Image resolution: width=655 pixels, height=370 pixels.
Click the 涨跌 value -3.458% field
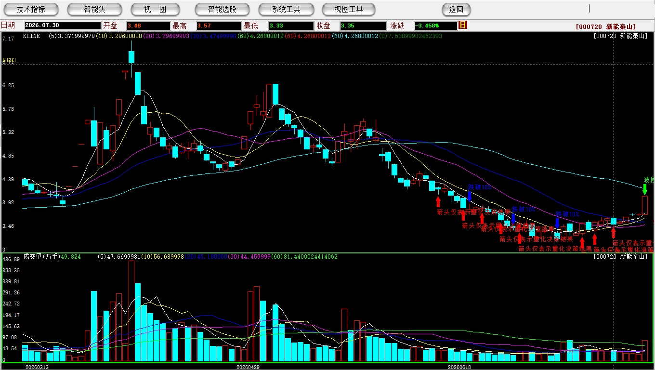point(435,26)
